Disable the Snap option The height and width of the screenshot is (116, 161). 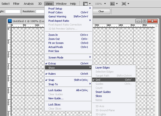click(x=69, y=80)
